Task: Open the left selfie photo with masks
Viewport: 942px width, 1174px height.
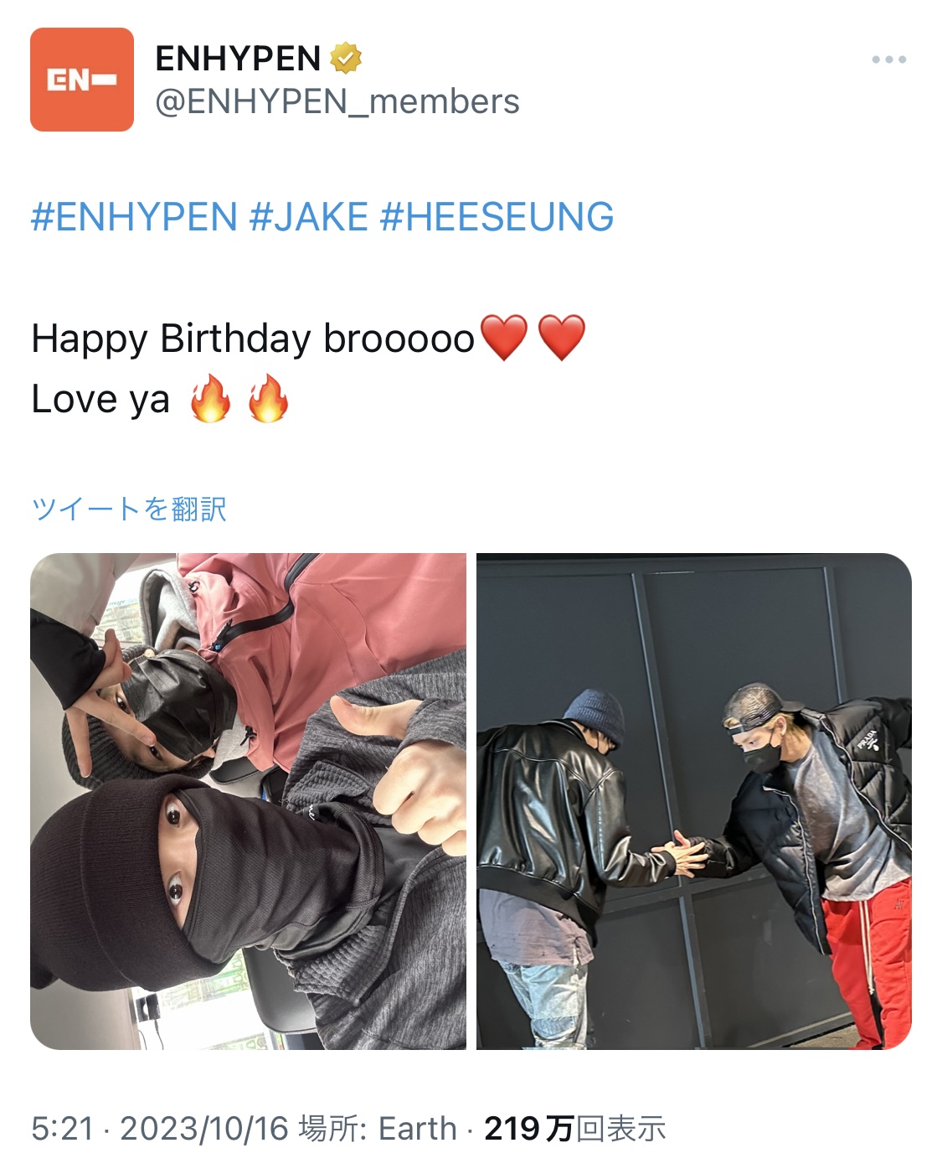Action: point(248,801)
